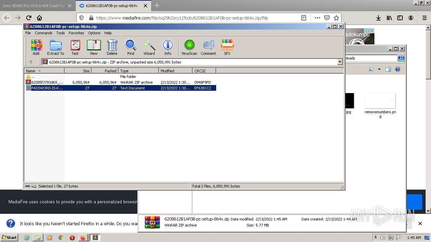Open Internet Explorer from taskbar

pyautogui.click(x=27, y=238)
